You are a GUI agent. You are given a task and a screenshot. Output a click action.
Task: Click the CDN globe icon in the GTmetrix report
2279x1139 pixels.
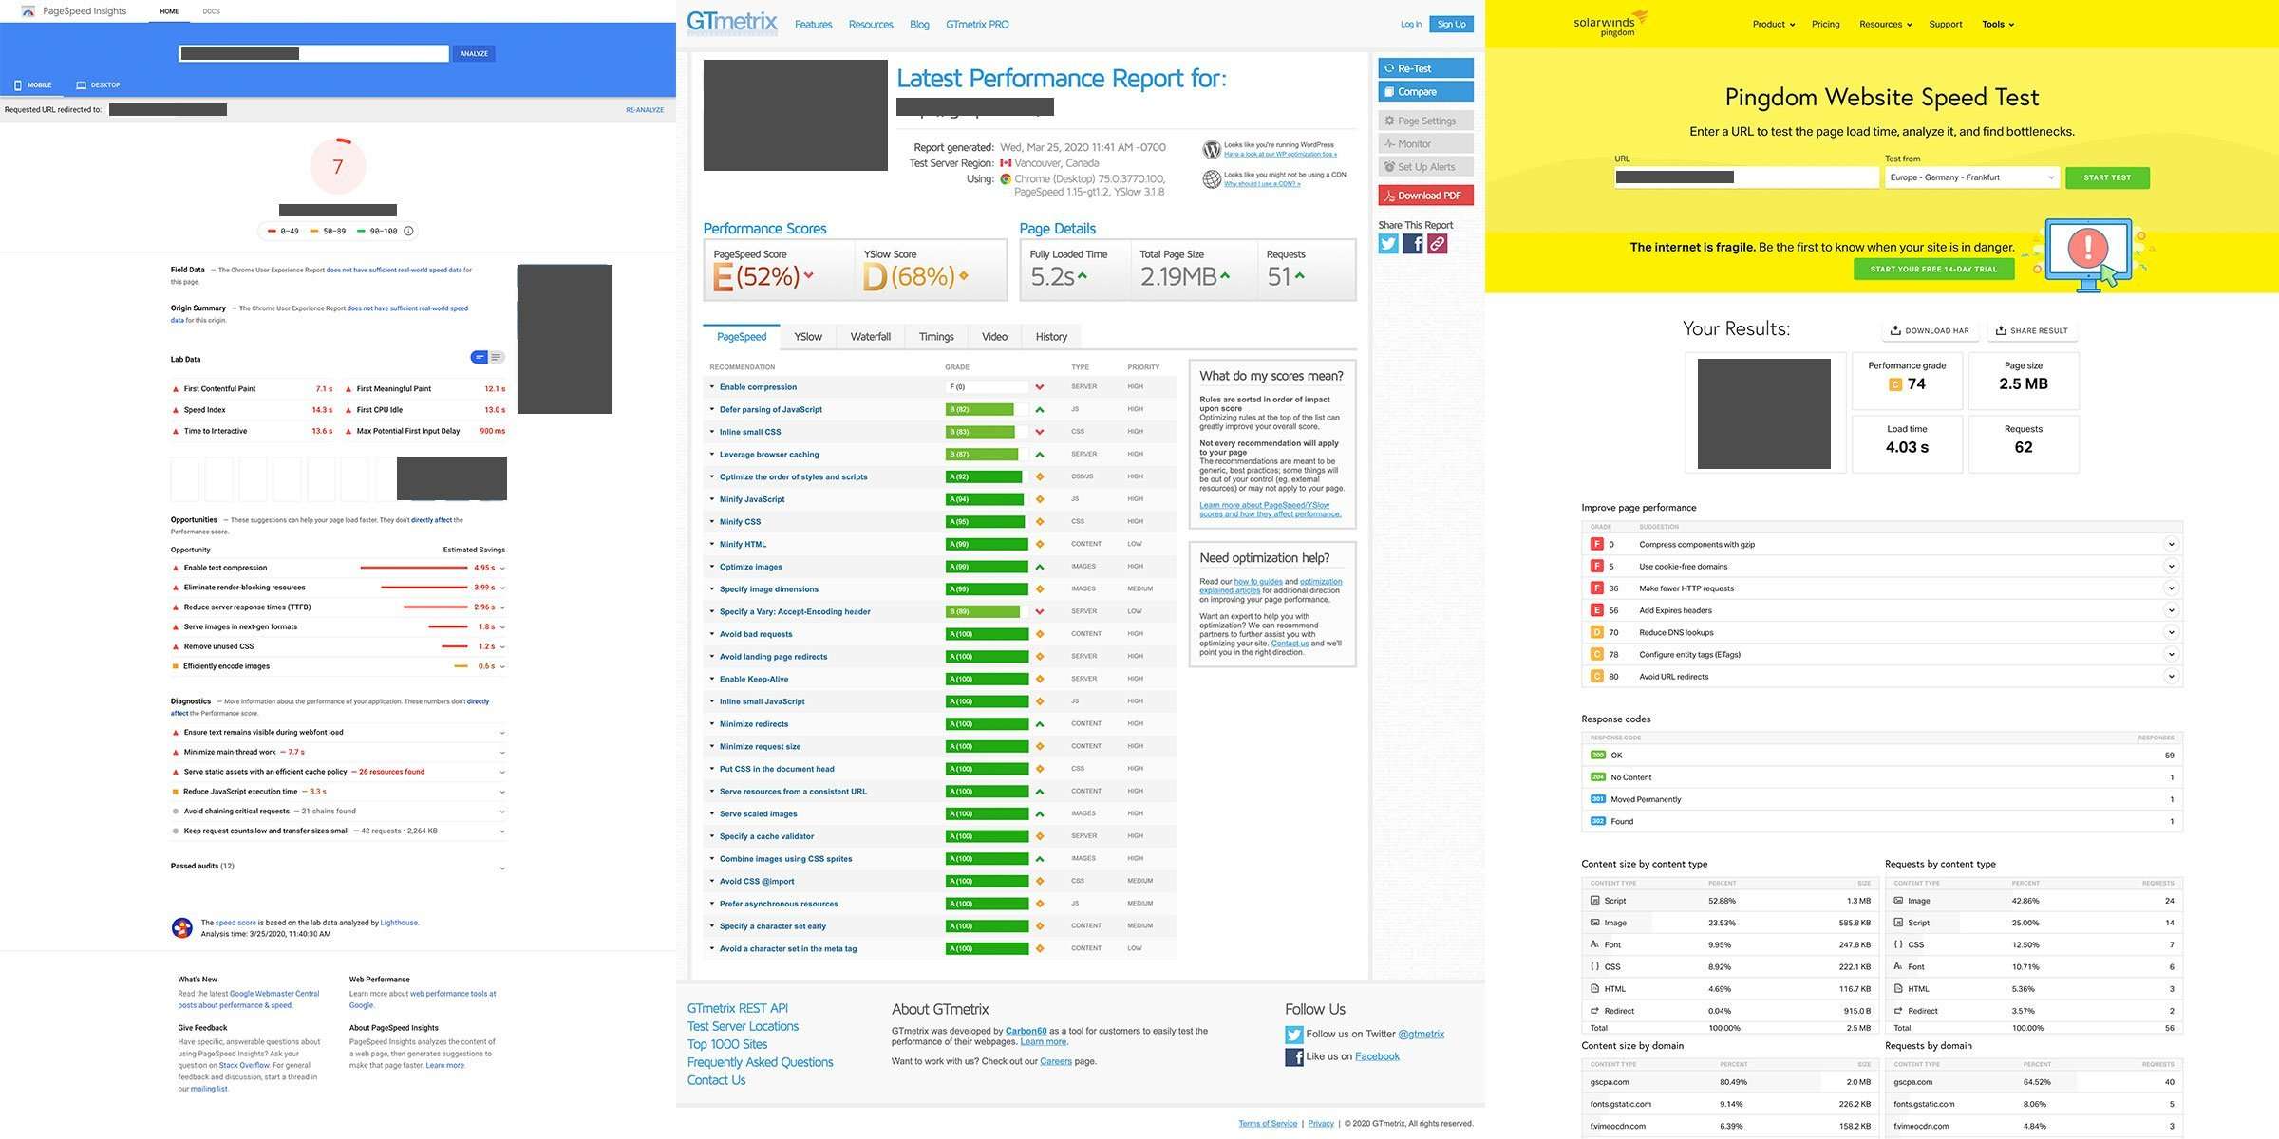tap(1212, 178)
